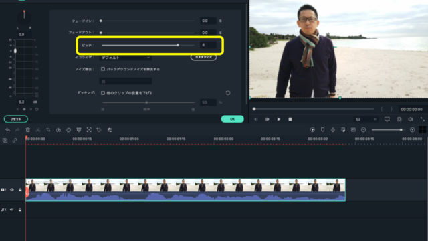Play the preview video
The image size is (428, 241).
(x=279, y=119)
